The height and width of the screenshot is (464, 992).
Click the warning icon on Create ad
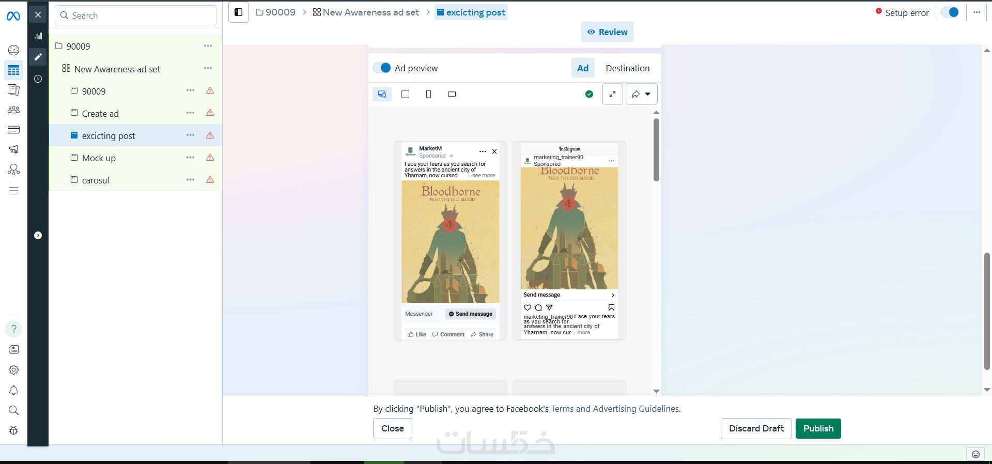point(210,113)
